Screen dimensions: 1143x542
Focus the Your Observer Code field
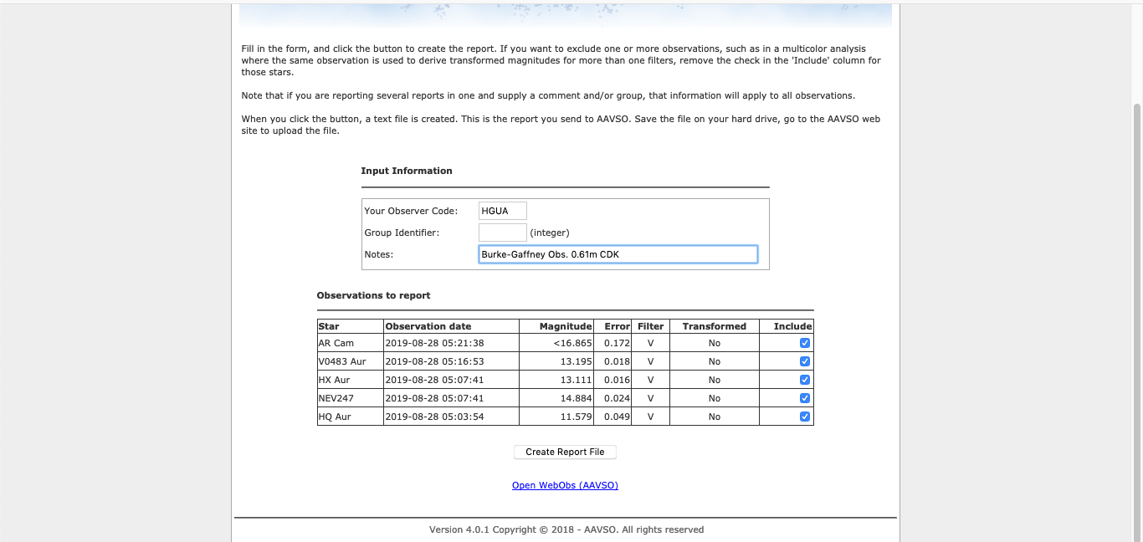coord(503,211)
